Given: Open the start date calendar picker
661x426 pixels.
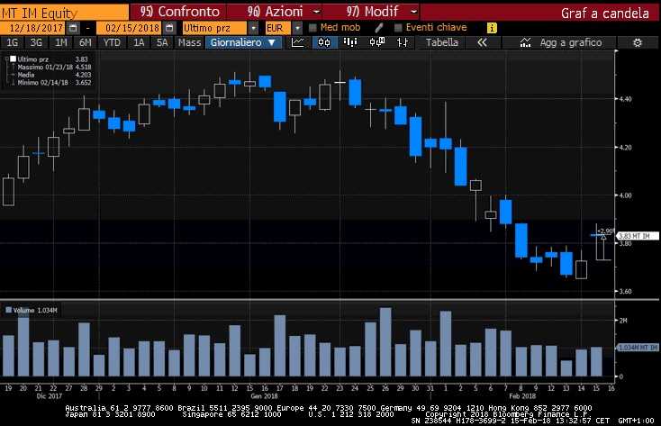Looking at the screenshot, I should (73, 28).
